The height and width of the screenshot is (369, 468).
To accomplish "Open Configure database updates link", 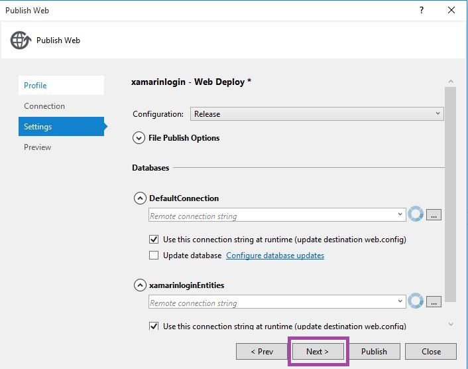I will (x=275, y=256).
